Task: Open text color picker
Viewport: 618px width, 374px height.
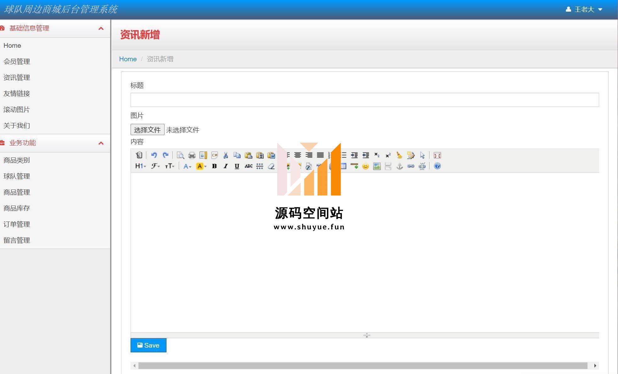Action: pos(187,166)
